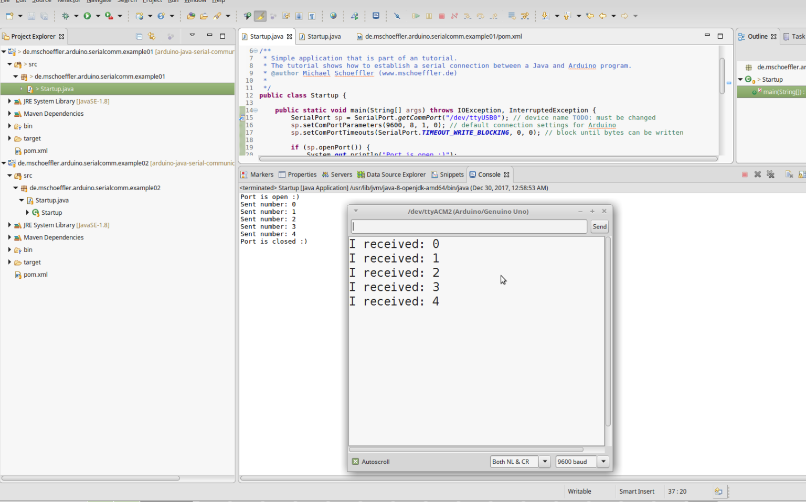Open the internal Web Browser
The height and width of the screenshot is (502, 806).
[334, 16]
